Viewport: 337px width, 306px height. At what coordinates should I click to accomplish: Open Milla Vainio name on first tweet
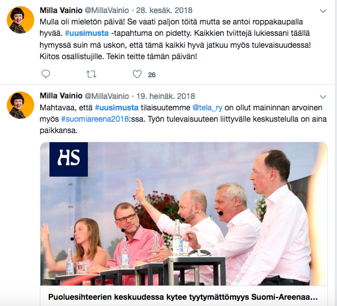[x=61, y=10]
